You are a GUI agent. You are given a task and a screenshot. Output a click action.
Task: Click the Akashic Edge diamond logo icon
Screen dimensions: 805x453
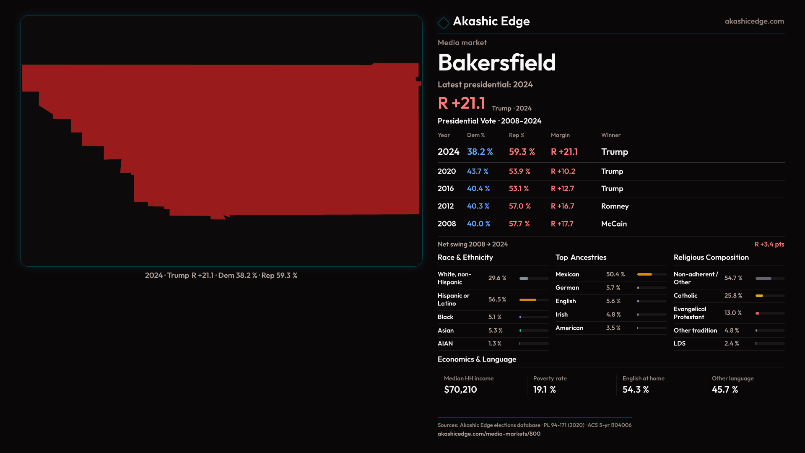coord(443,22)
